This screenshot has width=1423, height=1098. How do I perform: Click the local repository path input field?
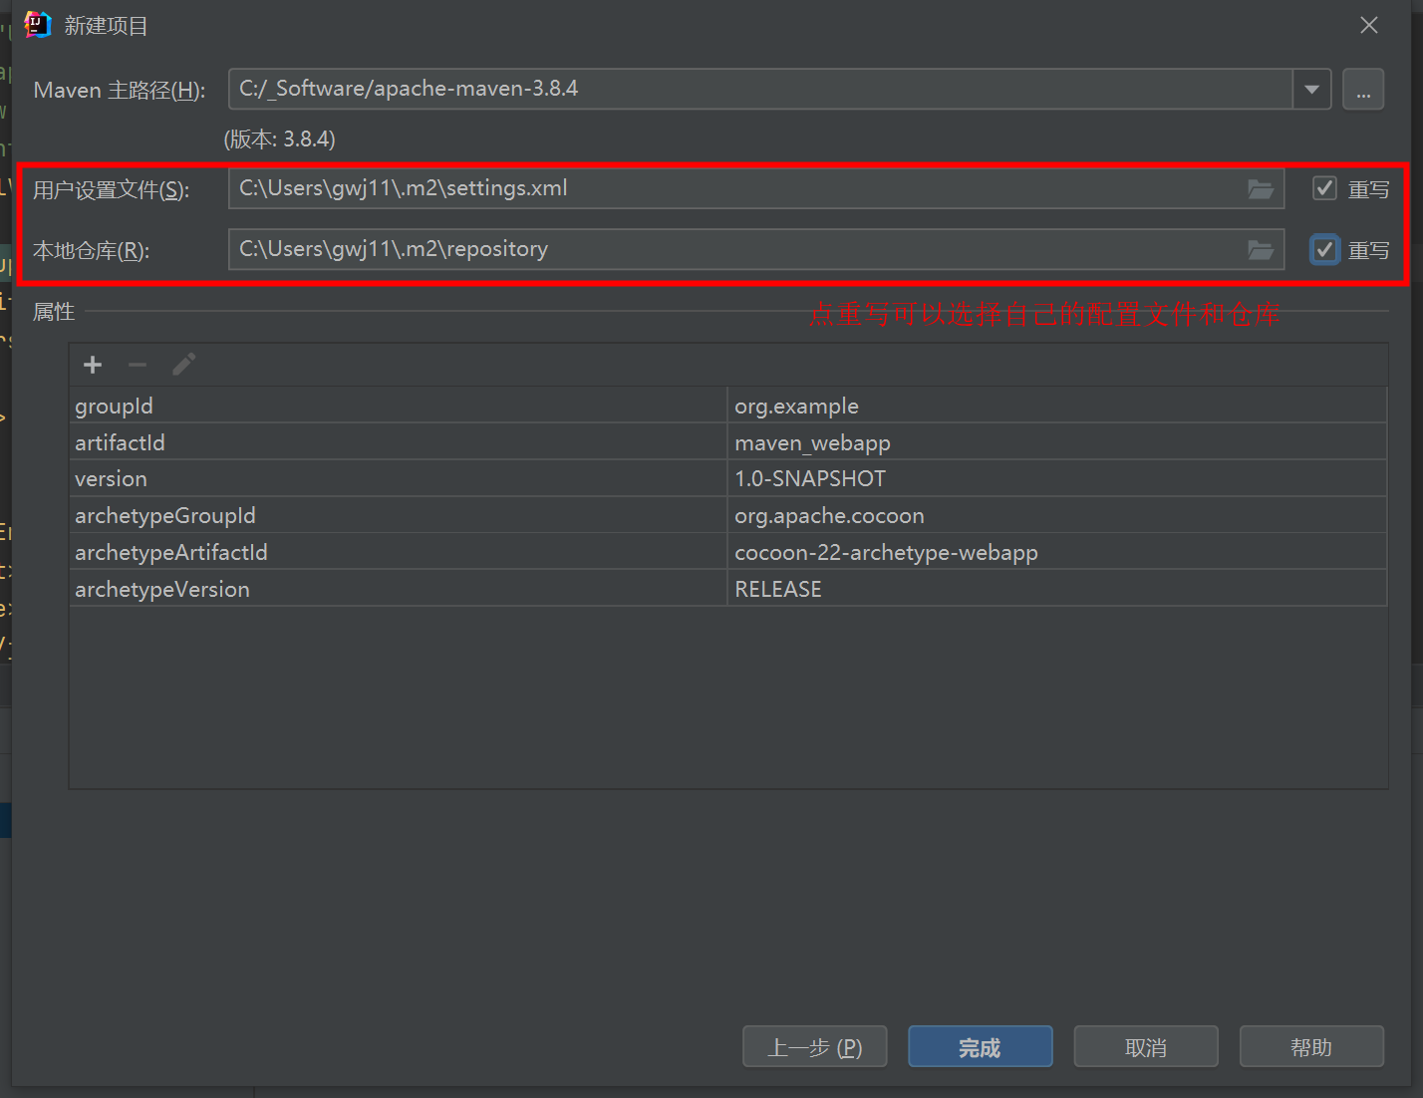click(x=755, y=249)
